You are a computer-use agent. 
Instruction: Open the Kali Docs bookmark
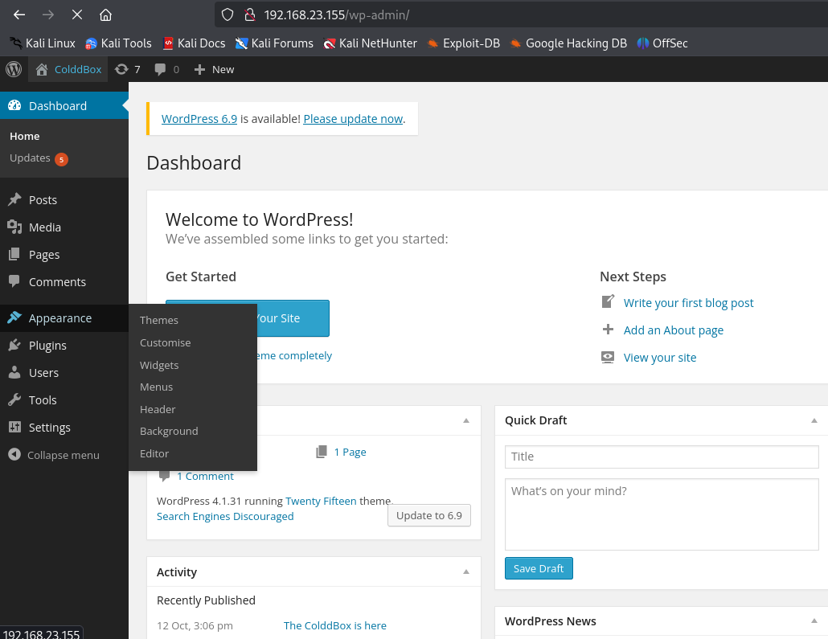(194, 43)
